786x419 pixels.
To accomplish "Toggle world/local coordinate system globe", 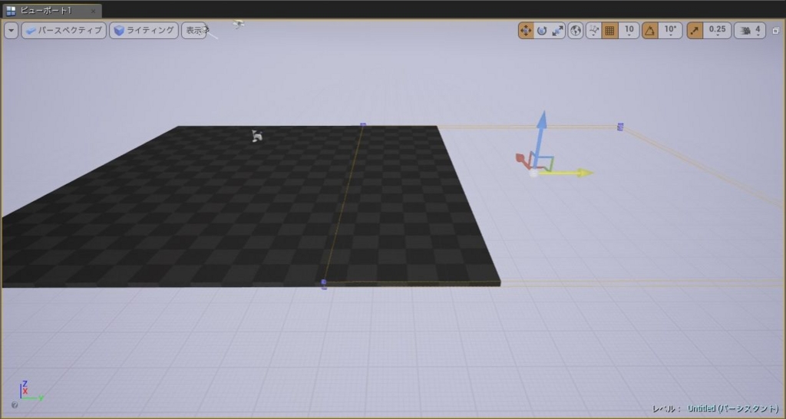I will pyautogui.click(x=576, y=31).
